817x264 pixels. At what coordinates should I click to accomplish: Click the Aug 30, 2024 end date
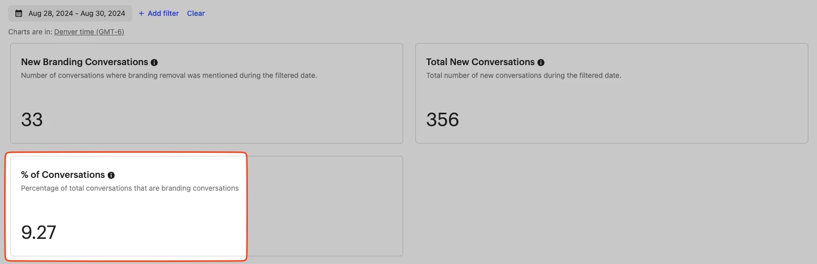[103, 13]
